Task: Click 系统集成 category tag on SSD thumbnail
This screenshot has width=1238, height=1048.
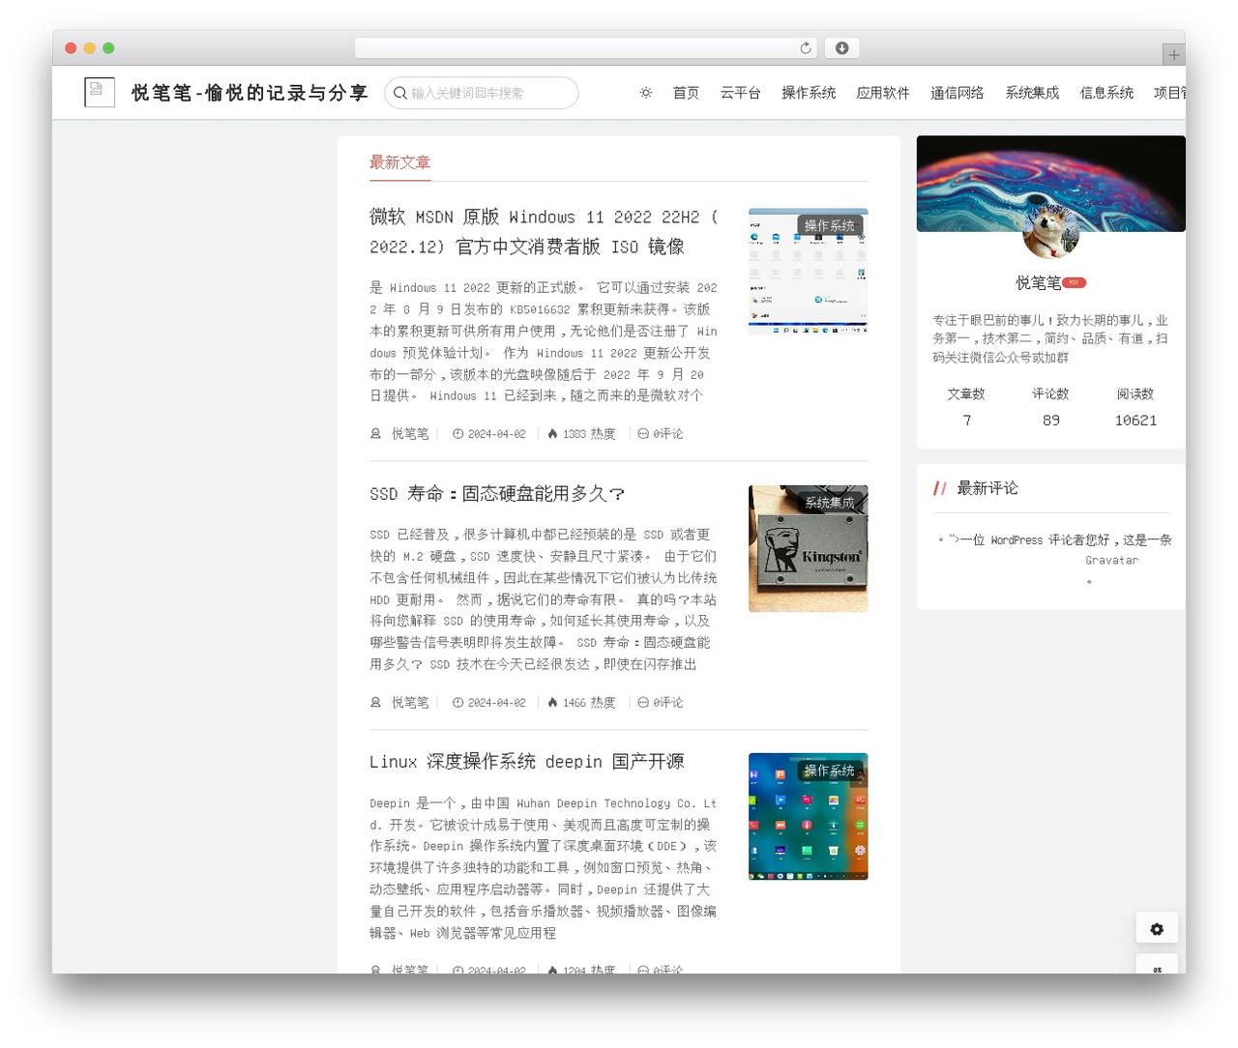Action: (830, 503)
